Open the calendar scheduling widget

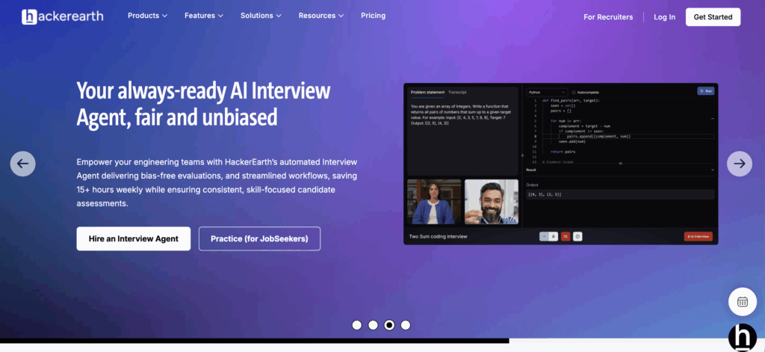point(743,302)
